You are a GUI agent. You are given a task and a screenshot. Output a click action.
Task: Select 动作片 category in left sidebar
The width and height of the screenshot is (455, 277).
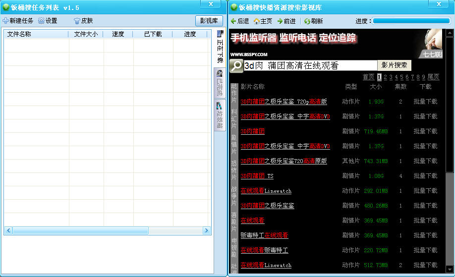(x=234, y=93)
